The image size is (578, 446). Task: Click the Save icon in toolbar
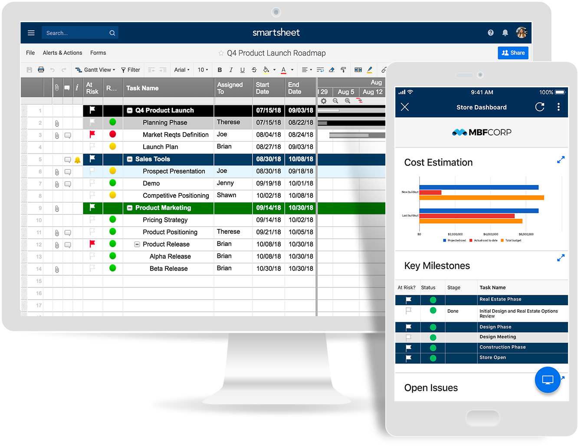click(30, 70)
